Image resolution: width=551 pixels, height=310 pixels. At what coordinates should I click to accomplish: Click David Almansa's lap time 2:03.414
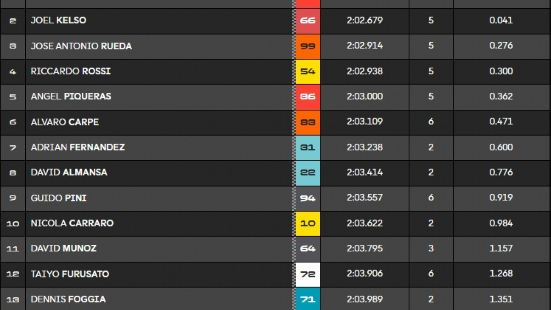pyautogui.click(x=365, y=173)
